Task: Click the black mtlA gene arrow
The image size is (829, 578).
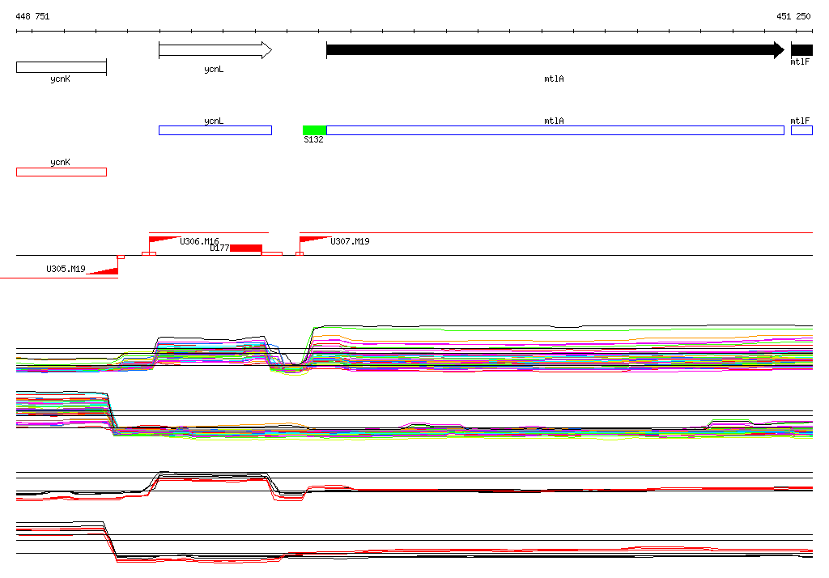Action: (x=555, y=50)
